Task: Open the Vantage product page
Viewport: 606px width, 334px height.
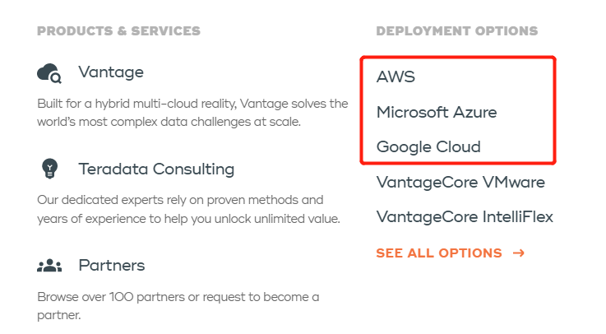Action: 111,72
